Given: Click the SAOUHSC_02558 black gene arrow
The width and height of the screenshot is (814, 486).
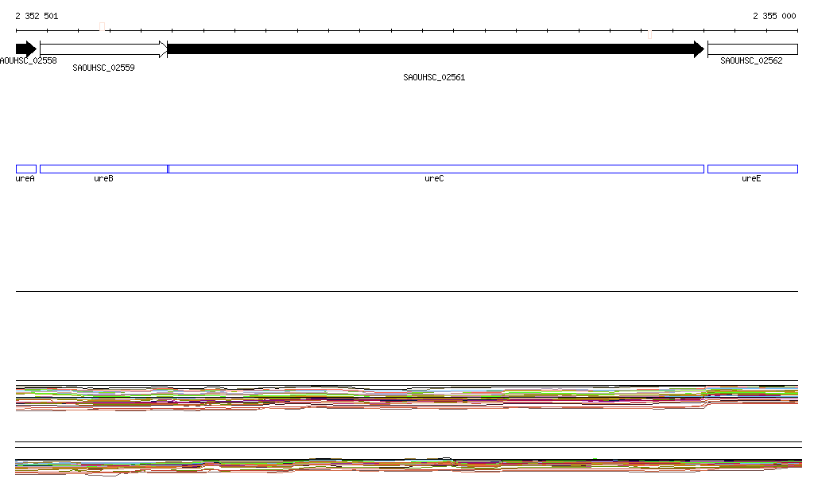Looking at the screenshot, I should click(26, 49).
